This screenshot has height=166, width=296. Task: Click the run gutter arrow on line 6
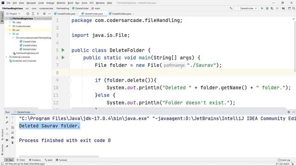63,58
